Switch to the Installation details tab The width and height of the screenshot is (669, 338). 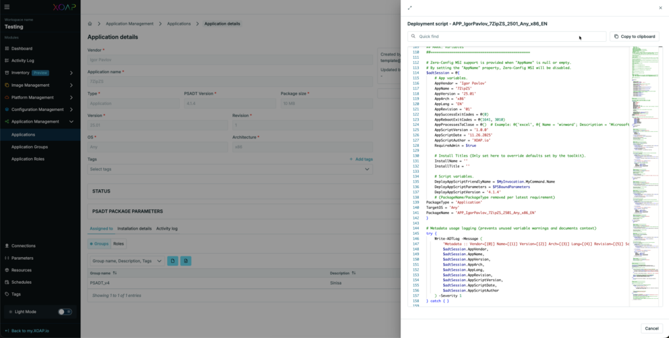(x=135, y=229)
